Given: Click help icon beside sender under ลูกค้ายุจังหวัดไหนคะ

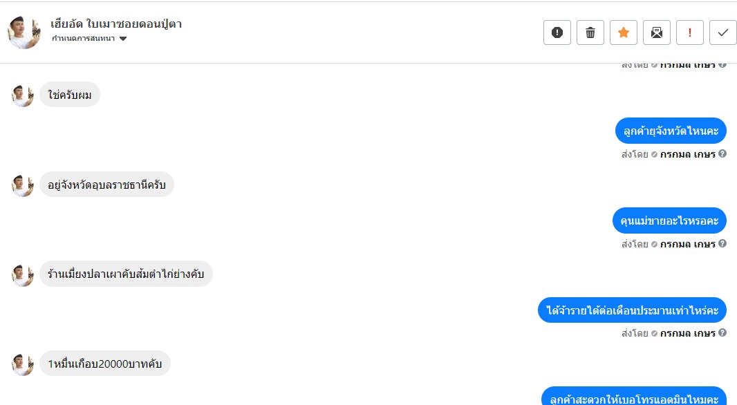Looking at the screenshot, I should (x=722, y=153).
